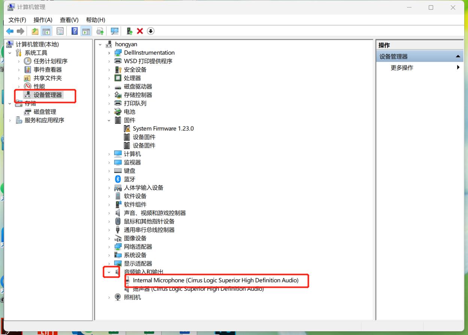Screen dimensions: 468x335
Task: Select the 人体学输入设备 label
Action: [144, 188]
